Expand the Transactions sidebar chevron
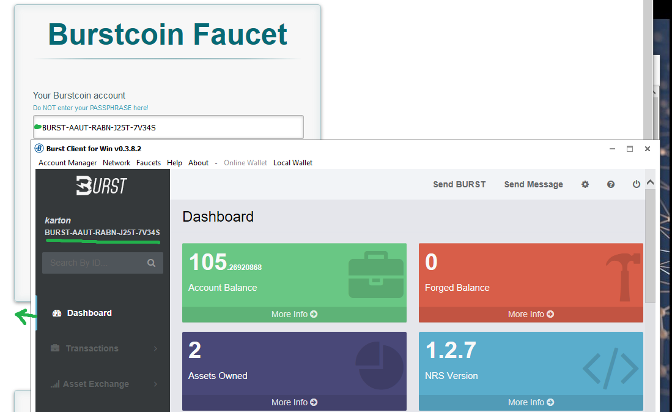Viewport: 672px width, 412px height. pyautogui.click(x=155, y=348)
